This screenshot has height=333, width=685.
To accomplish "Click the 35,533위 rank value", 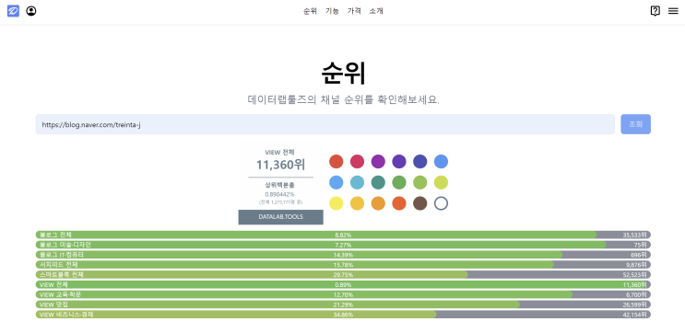I will pos(634,235).
